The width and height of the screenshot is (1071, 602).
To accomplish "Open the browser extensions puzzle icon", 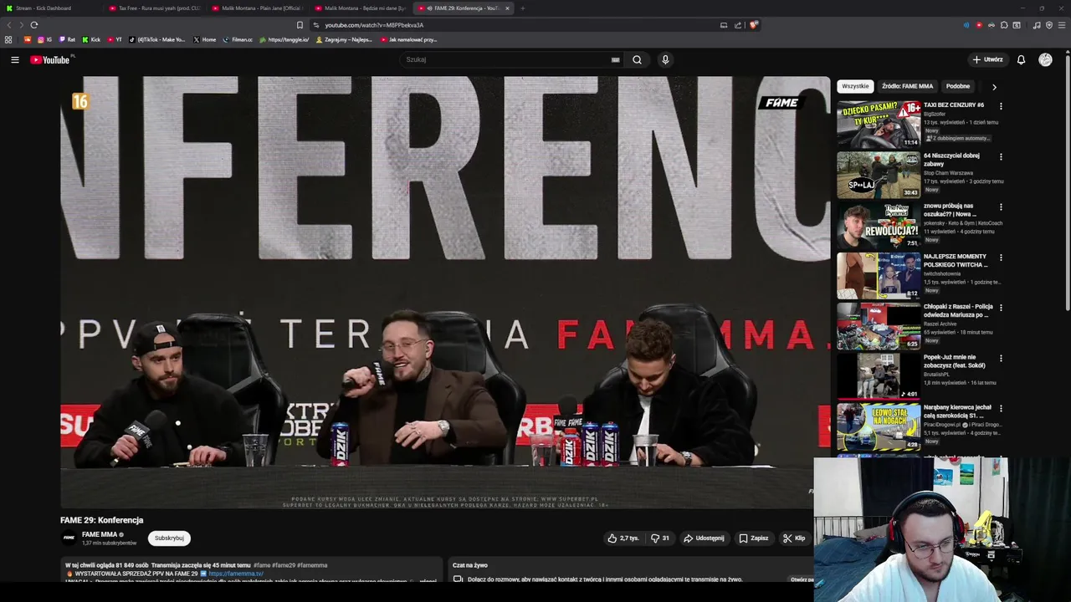I will [1004, 25].
